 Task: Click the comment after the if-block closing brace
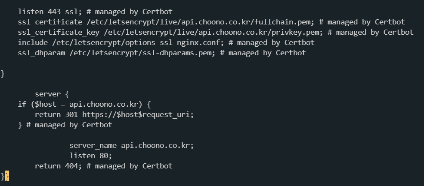69,125
